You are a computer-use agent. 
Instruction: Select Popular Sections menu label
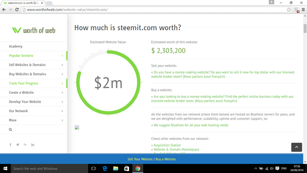[x=21, y=56]
